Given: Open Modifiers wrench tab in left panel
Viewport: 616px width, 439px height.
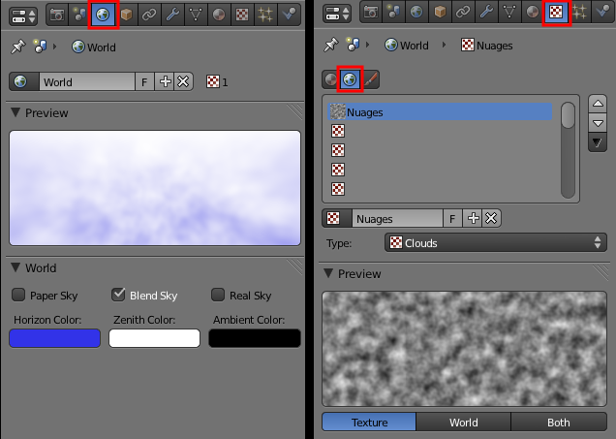Looking at the screenshot, I should [x=172, y=15].
